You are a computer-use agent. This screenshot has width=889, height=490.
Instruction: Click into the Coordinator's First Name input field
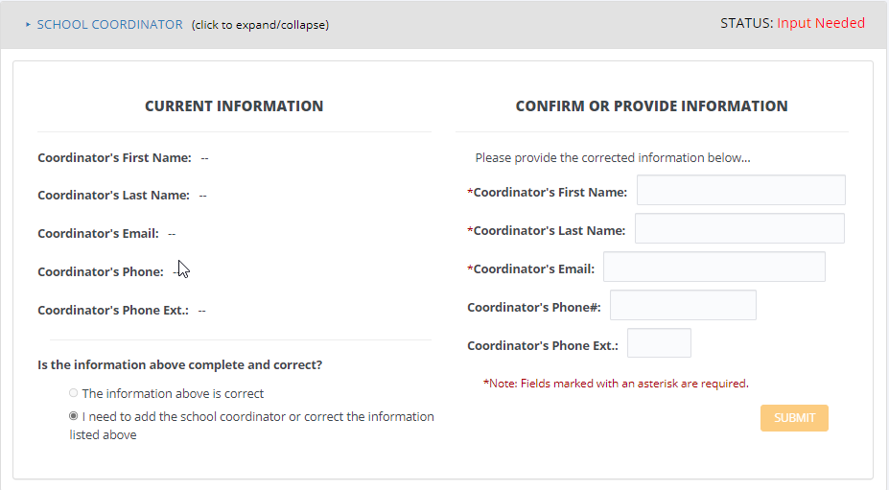tap(740, 190)
